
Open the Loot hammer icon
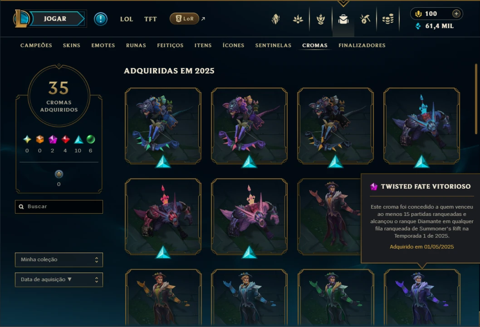[365, 19]
